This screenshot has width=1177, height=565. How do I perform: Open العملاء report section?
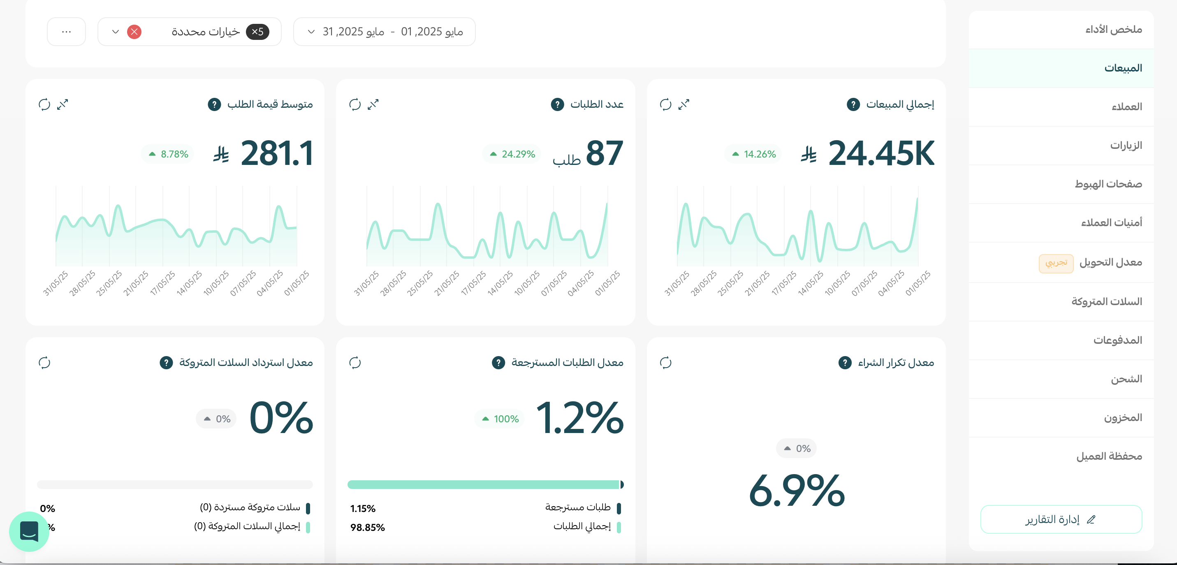(1061, 107)
